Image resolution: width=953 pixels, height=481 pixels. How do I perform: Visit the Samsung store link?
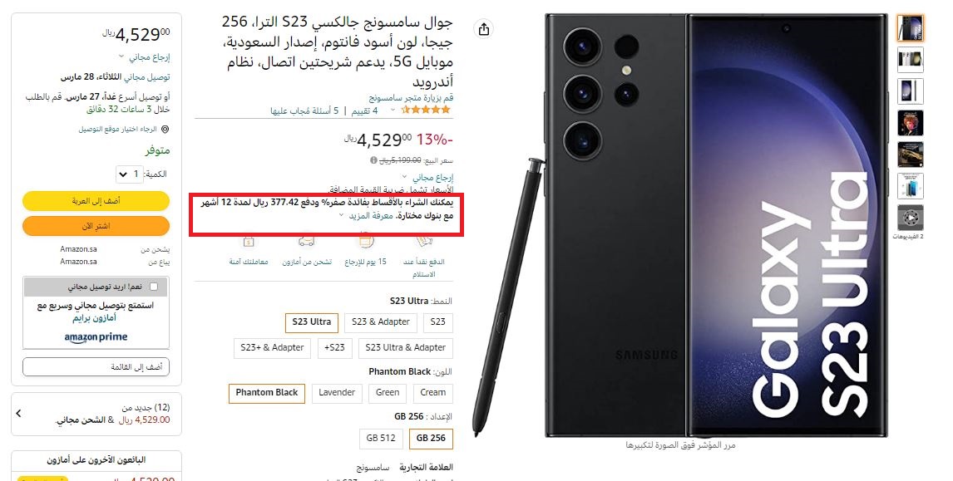pos(411,97)
